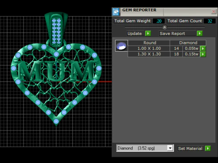Select the gem at the heart's top center dip

pyautogui.click(x=56, y=54)
